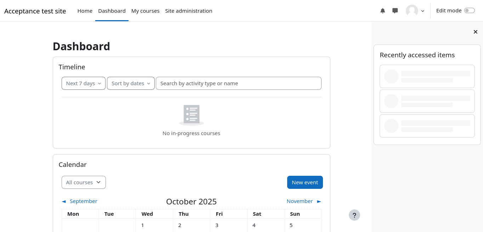Viewport: 483px width, 232px height.
Task: Click the user avatar picture
Action: [x=412, y=11]
